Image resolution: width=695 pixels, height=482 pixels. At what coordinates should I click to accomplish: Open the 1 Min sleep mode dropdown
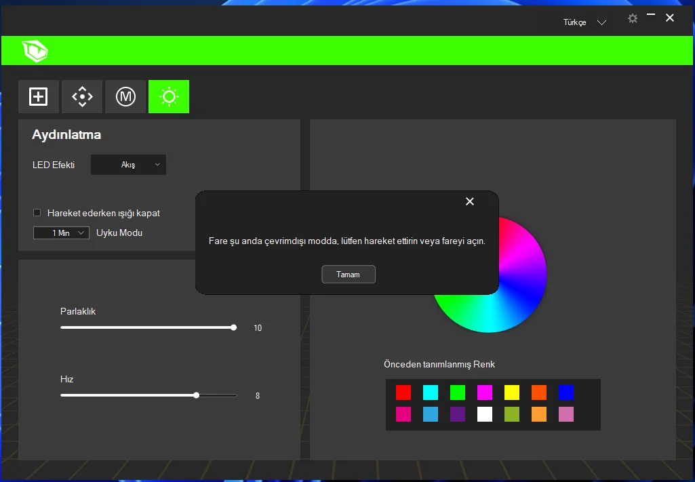click(61, 233)
